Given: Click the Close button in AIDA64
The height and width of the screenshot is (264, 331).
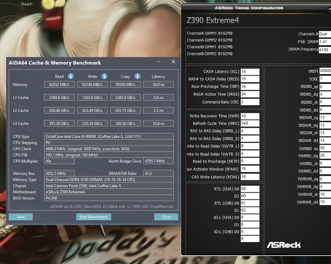Looking at the screenshot, I should [x=166, y=217].
